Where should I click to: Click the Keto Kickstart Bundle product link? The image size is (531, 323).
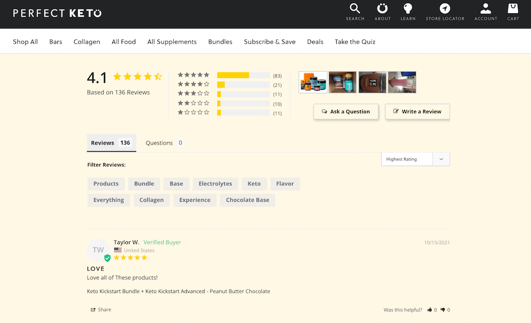pos(178,291)
